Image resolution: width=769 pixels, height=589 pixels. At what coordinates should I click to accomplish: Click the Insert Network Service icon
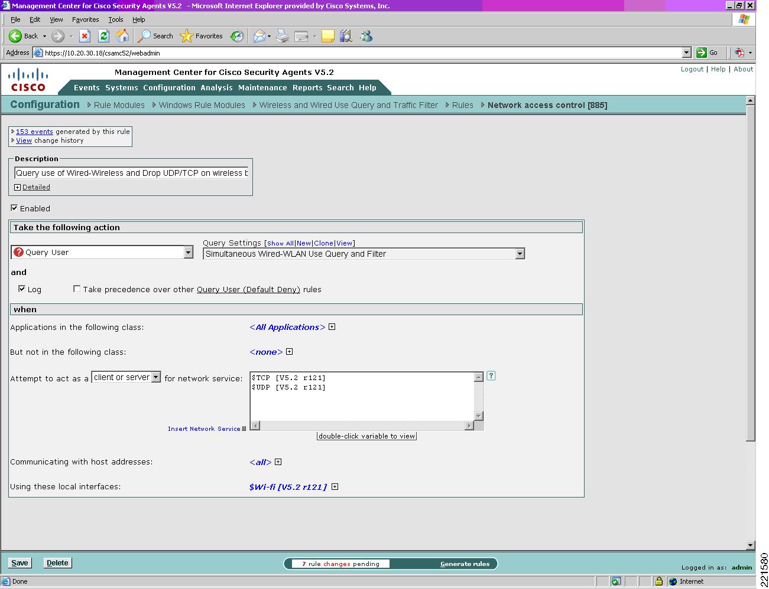(x=244, y=429)
